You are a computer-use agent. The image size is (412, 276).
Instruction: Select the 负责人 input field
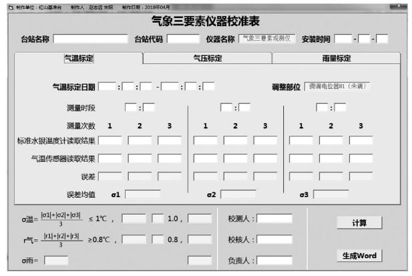[274, 260]
